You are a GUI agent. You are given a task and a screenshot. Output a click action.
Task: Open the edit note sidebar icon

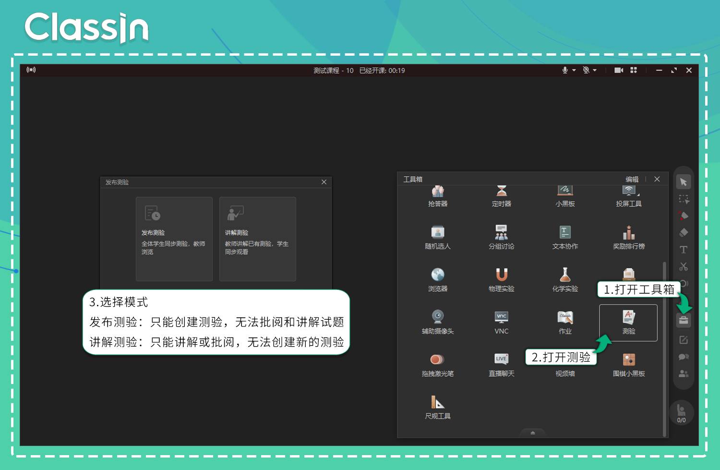[x=684, y=340]
